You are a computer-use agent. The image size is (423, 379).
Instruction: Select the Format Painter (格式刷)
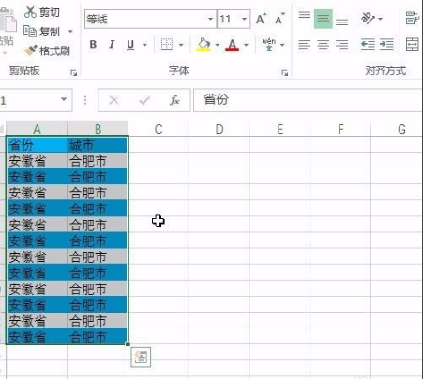47,51
